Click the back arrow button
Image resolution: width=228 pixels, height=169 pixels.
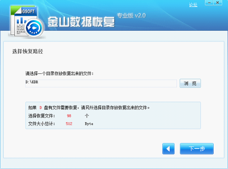168,149
